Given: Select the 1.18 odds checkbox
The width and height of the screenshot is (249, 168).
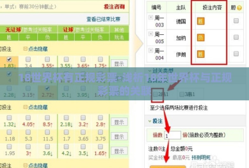Looking at the screenshot, I should point(9,132).
